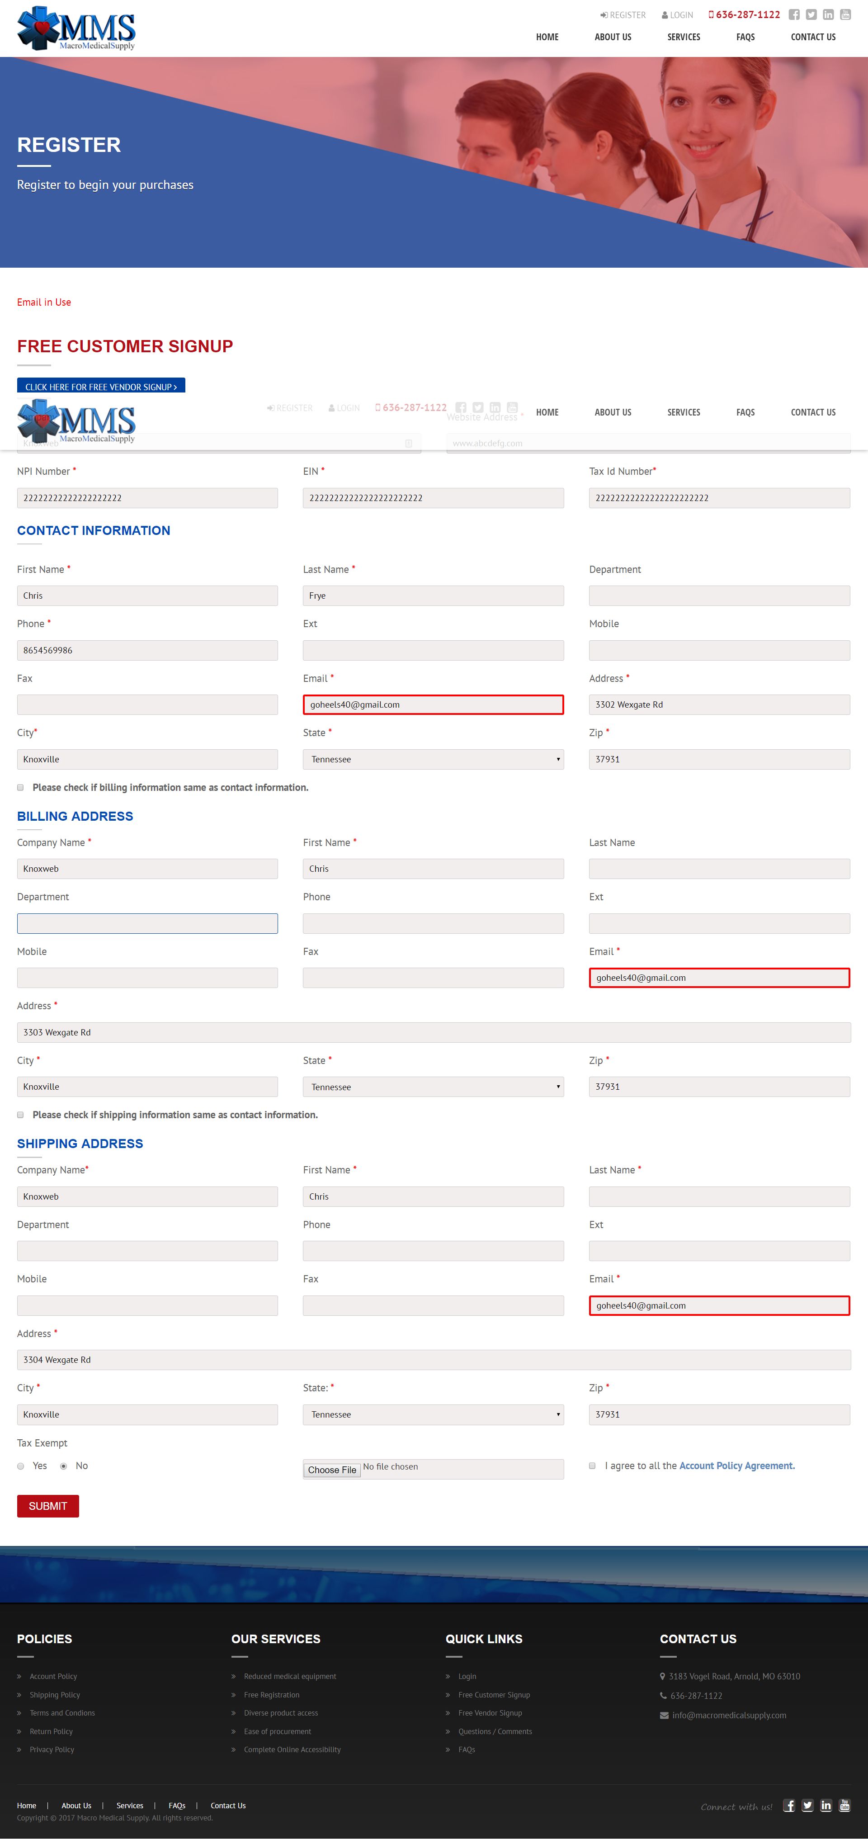Click the footer Facebook icon
This screenshot has width=868, height=1839.
click(x=789, y=1806)
